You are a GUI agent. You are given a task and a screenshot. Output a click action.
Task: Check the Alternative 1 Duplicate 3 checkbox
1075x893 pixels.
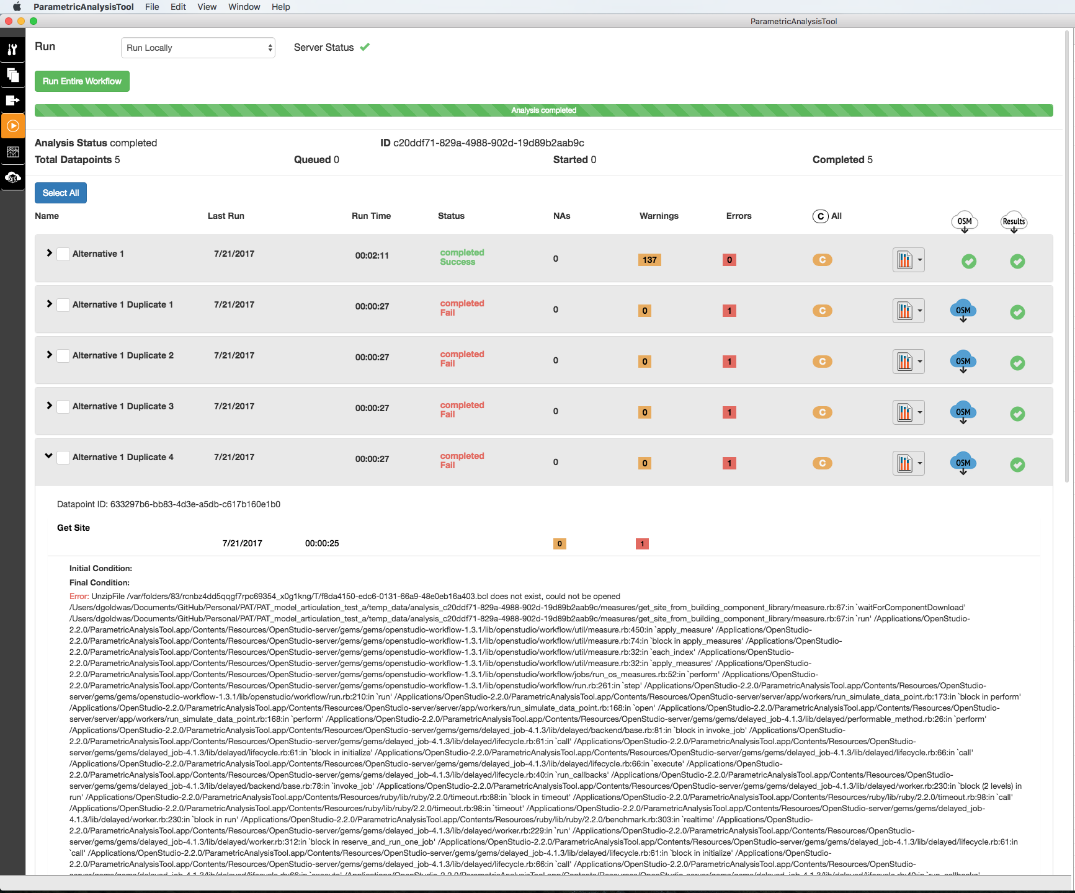(63, 407)
